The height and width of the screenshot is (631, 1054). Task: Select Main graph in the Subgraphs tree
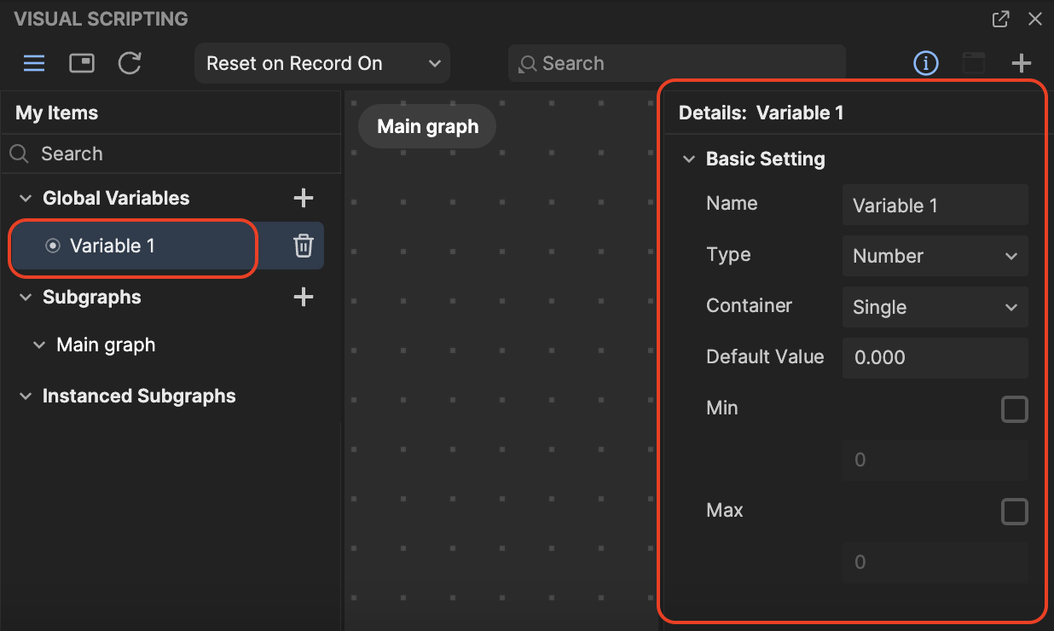coord(106,345)
